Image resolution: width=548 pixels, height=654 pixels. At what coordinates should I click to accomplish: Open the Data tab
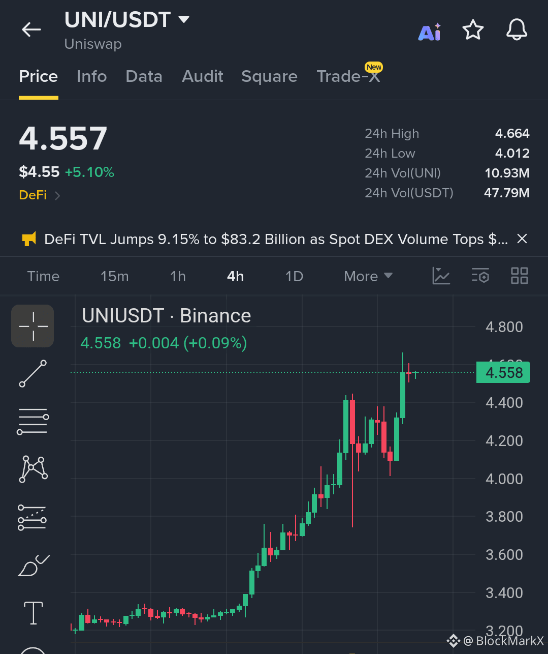(x=144, y=76)
